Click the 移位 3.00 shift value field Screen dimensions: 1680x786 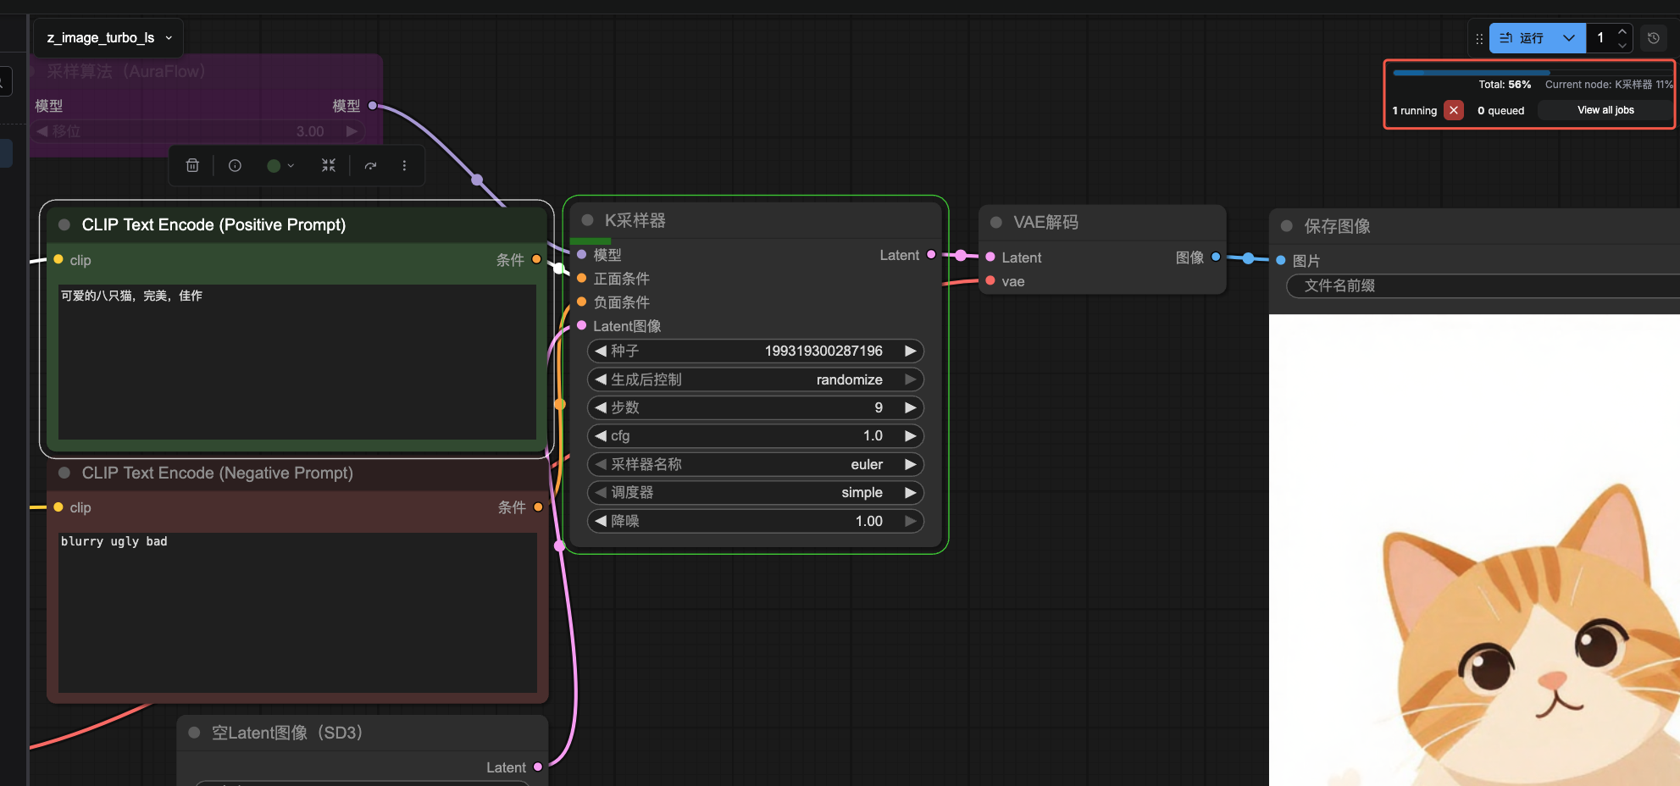(198, 131)
